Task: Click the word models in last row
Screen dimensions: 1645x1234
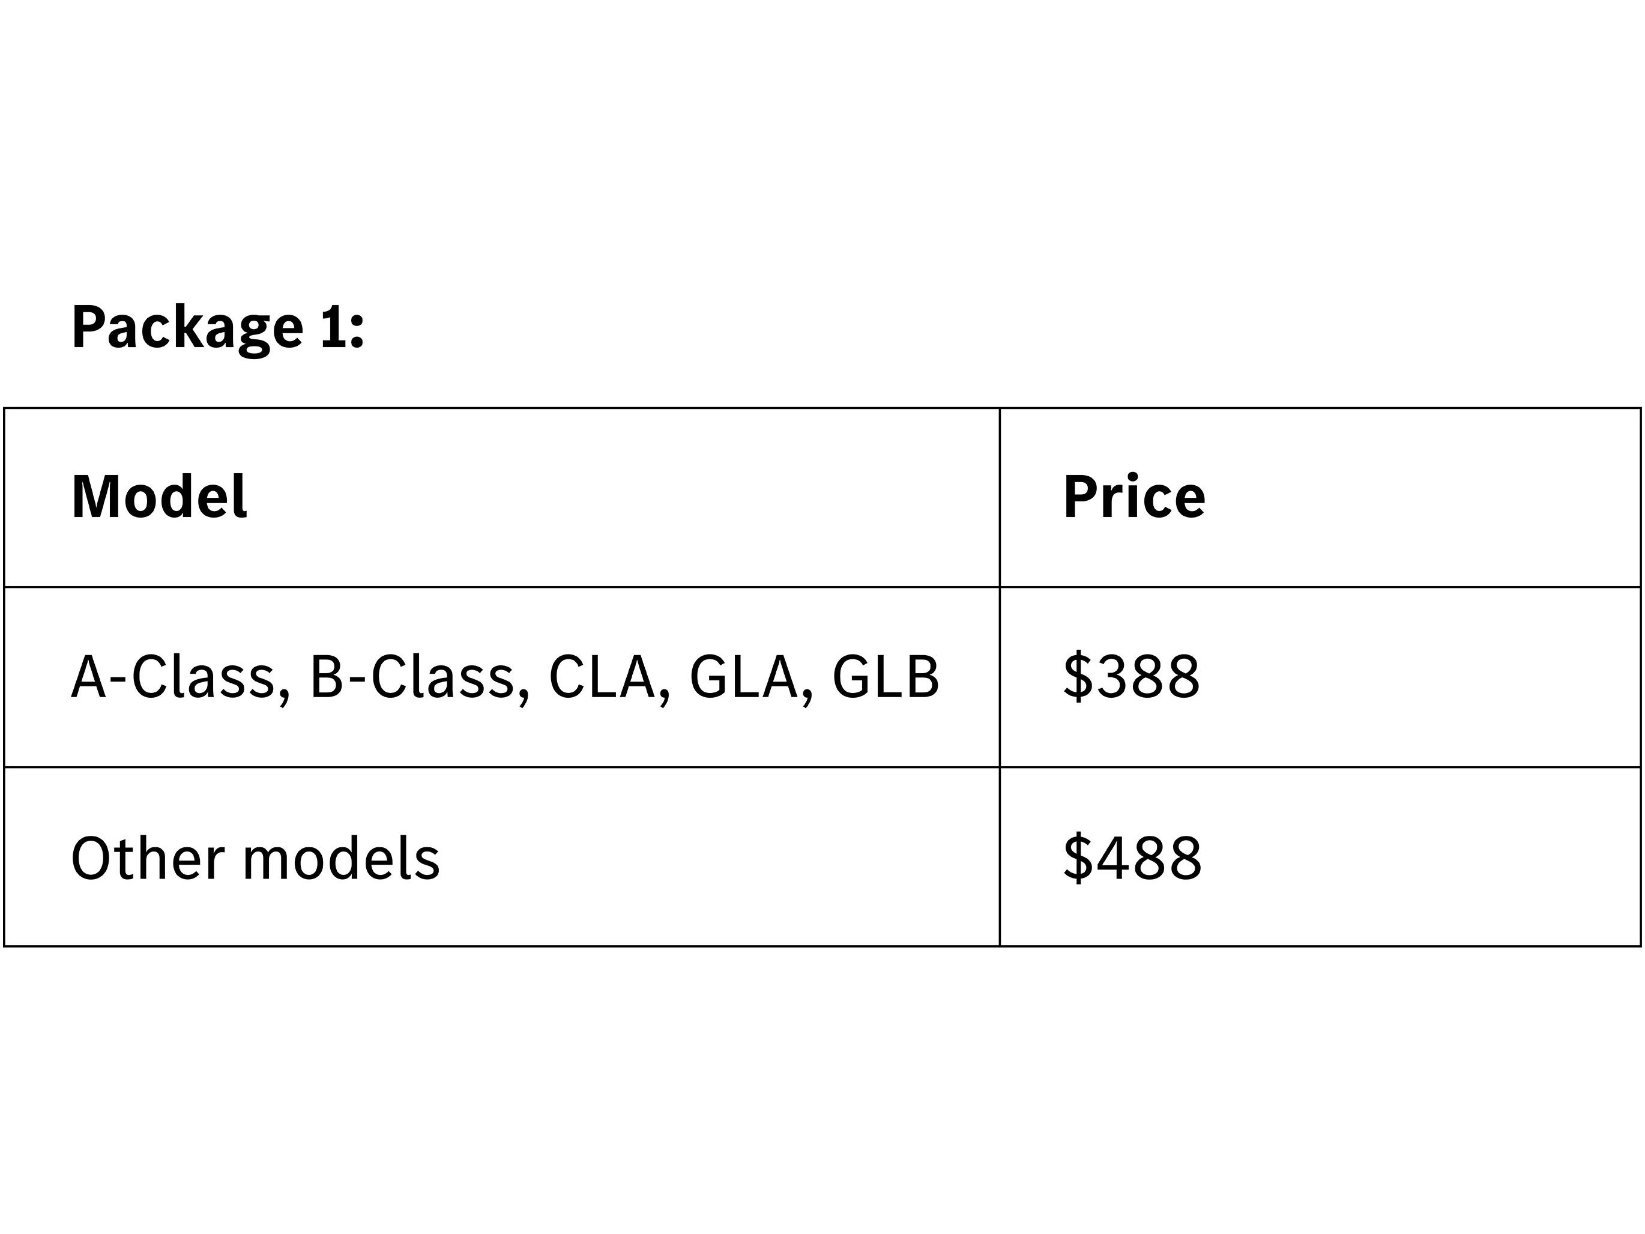Action: [342, 857]
